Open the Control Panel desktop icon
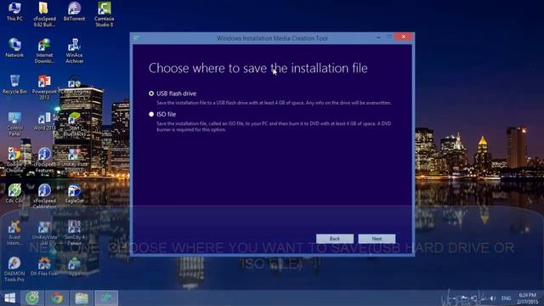Image resolution: width=544 pixels, height=306 pixels. coord(14,123)
